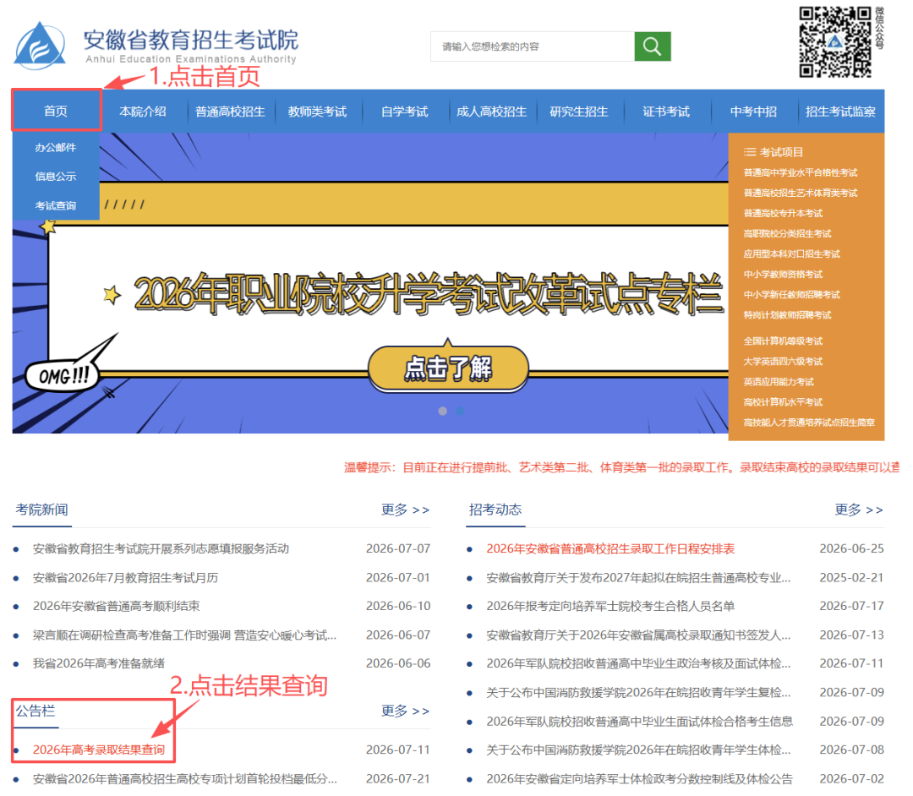
Task: Open 高校计算机水平考试 link
Action: [x=783, y=402]
